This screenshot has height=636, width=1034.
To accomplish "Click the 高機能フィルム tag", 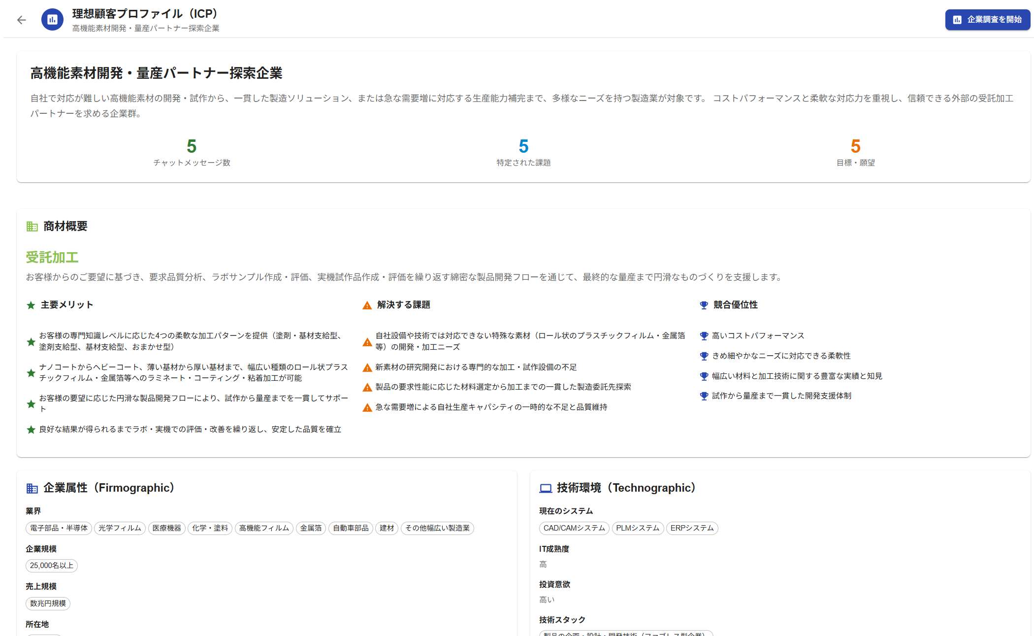I will (264, 528).
